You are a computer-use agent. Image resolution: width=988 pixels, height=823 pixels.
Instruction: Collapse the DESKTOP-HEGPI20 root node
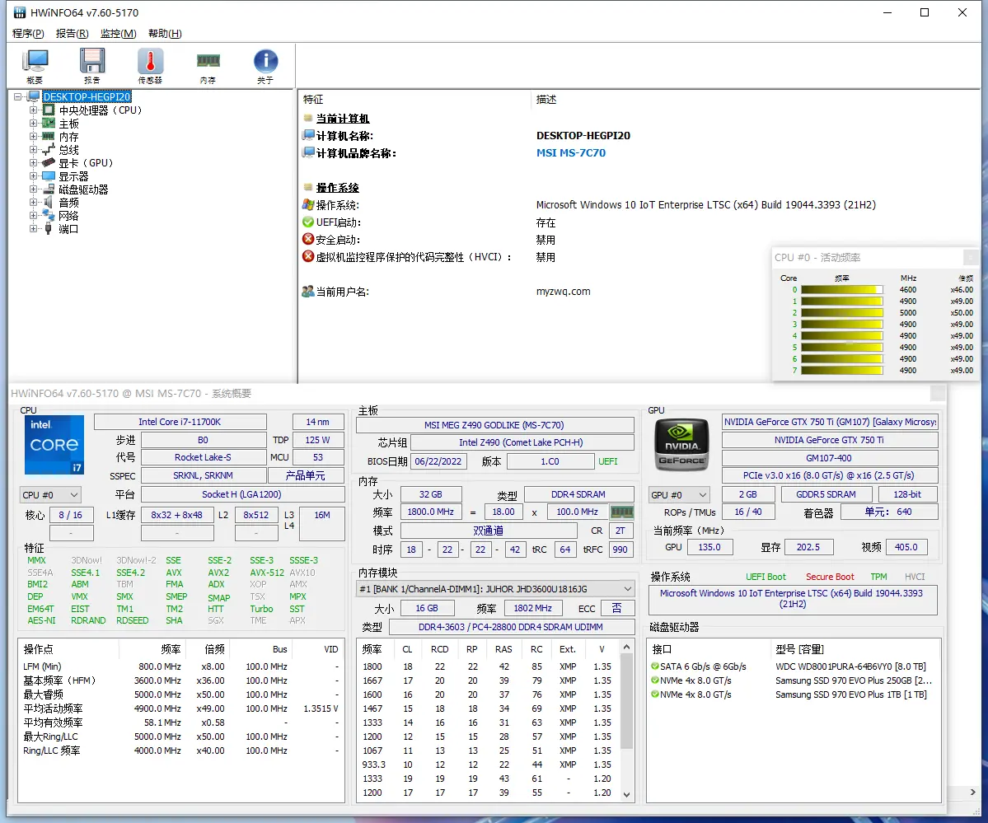pyautogui.click(x=17, y=96)
